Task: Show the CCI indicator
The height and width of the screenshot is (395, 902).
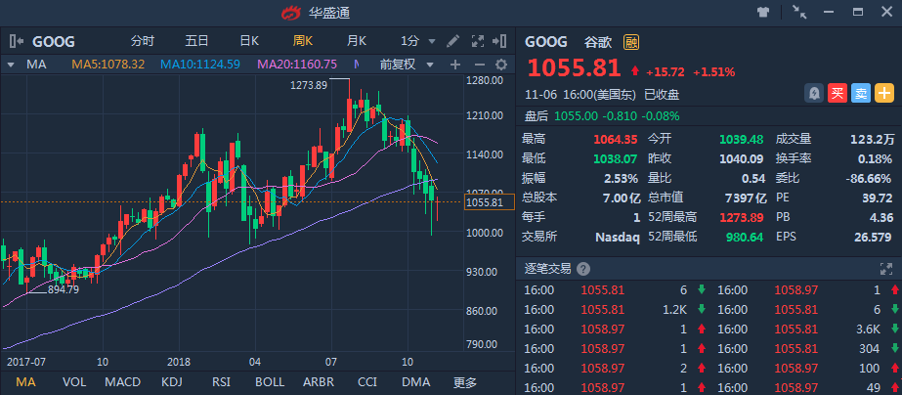Action: (367, 381)
